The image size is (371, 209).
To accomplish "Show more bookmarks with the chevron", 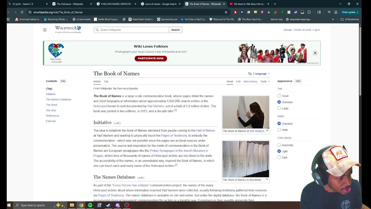I will pyautogui.click(x=333, y=19).
